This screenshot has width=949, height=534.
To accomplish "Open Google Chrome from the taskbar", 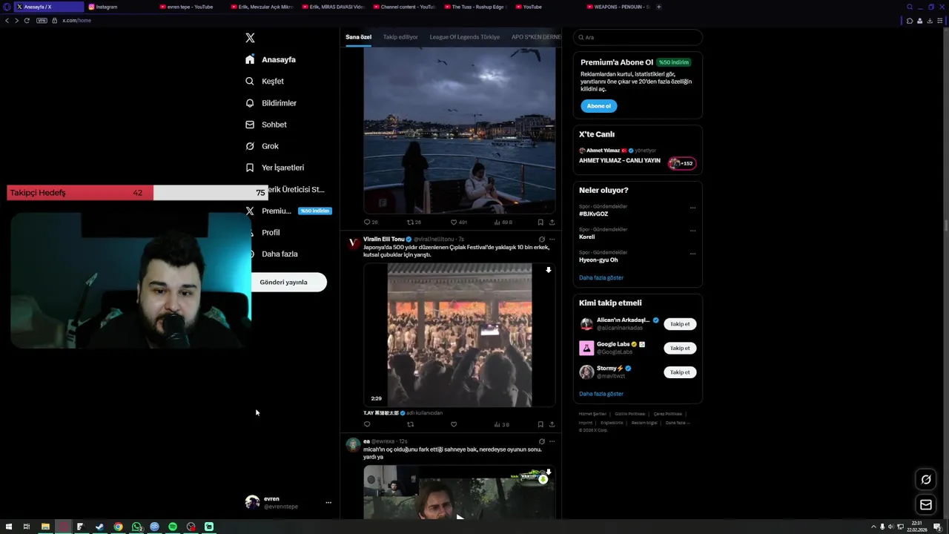I will tap(118, 527).
